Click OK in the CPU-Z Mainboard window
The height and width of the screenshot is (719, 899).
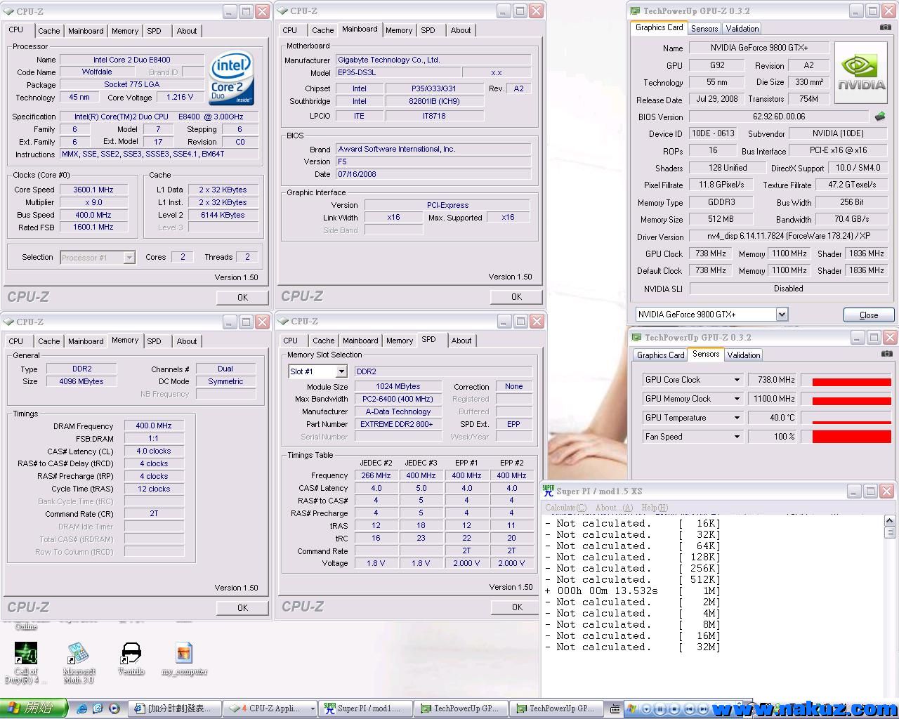point(516,297)
